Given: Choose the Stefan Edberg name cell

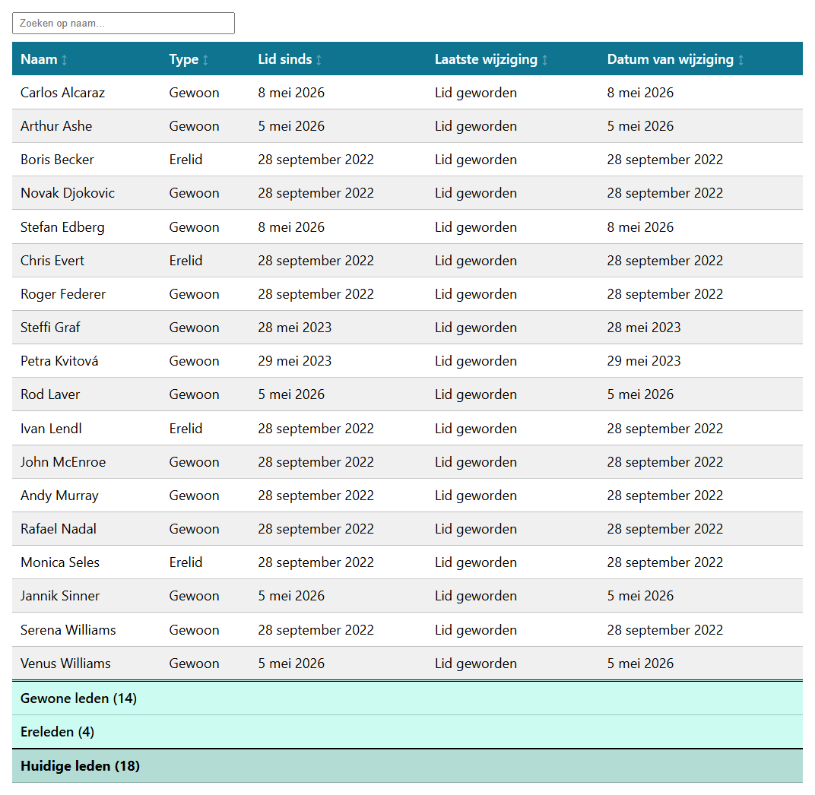Looking at the screenshot, I should 62,227.
